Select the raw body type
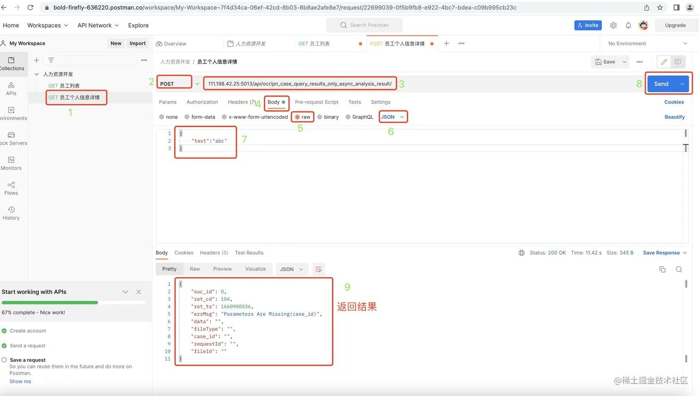This screenshot has height=396, width=699. point(303,117)
